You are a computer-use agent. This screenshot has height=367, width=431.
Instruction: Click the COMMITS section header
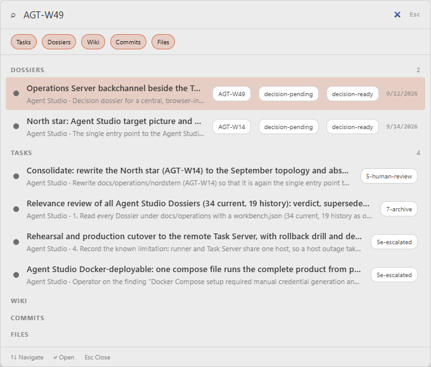tap(27, 318)
